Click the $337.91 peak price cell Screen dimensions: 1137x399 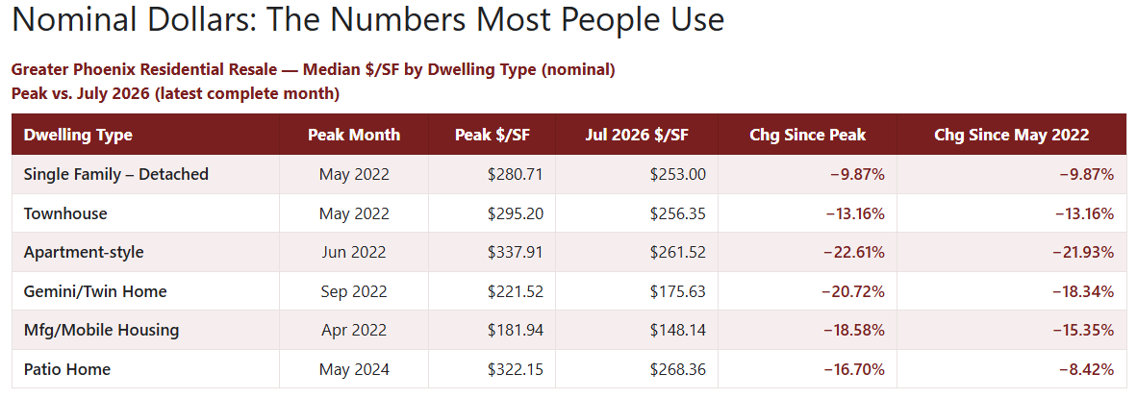[x=516, y=253]
